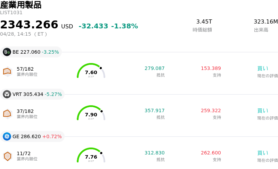278x169 pixels.
Task: Click the 3.45T market cap figure
Action: 204,22
